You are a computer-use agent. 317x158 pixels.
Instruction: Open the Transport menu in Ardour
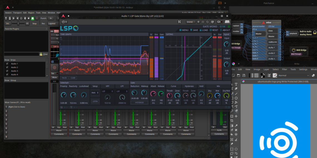tap(17, 13)
